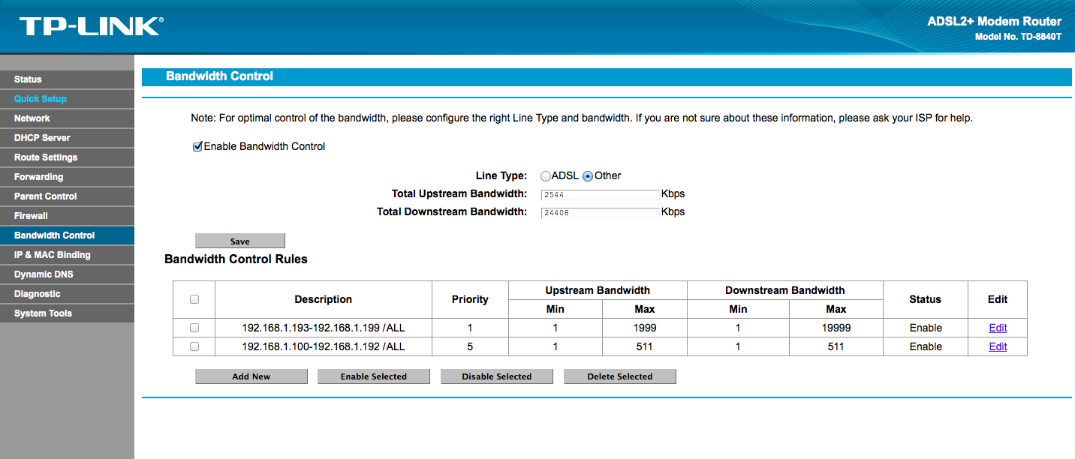Viewport: 1075px width, 459px height.
Task: Click the Status column header
Action: point(925,299)
